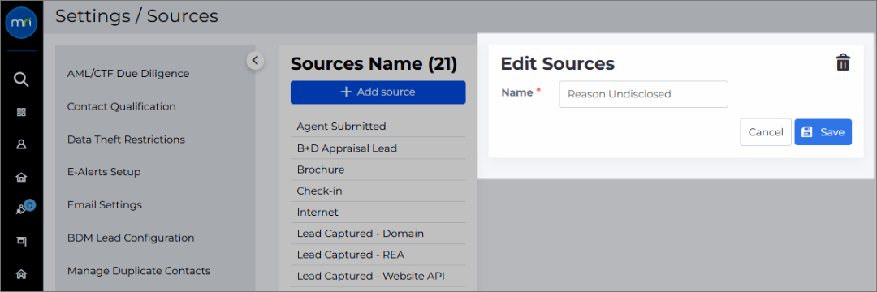The height and width of the screenshot is (292, 877).
Task: Select Lead Captured - Website API source
Action: [x=378, y=277]
